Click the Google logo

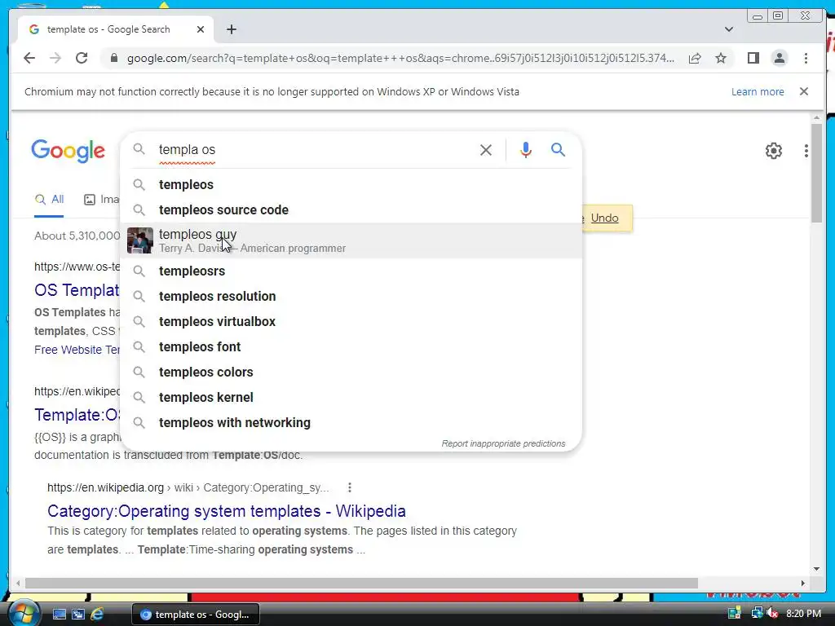[68, 151]
